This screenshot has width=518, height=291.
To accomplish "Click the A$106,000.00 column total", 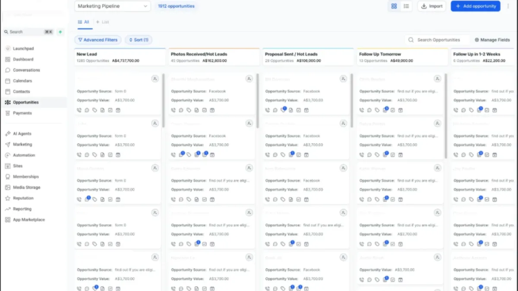I will pyautogui.click(x=309, y=61).
